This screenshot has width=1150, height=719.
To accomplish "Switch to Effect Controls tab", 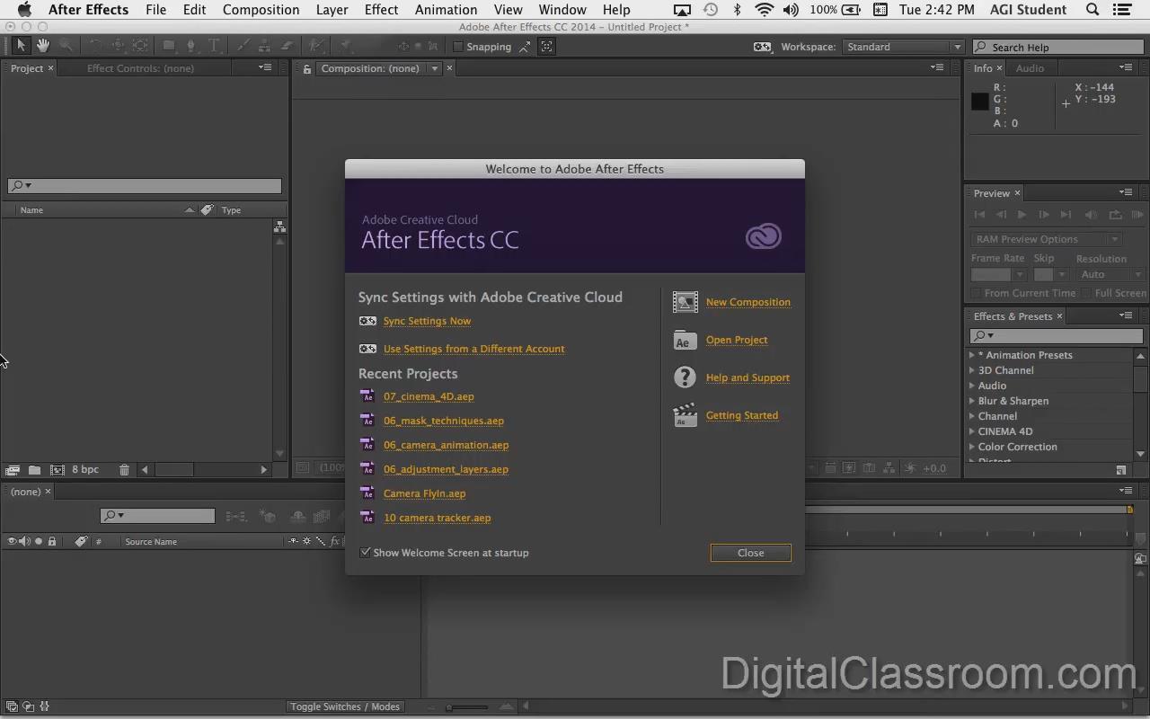I will pos(140,68).
